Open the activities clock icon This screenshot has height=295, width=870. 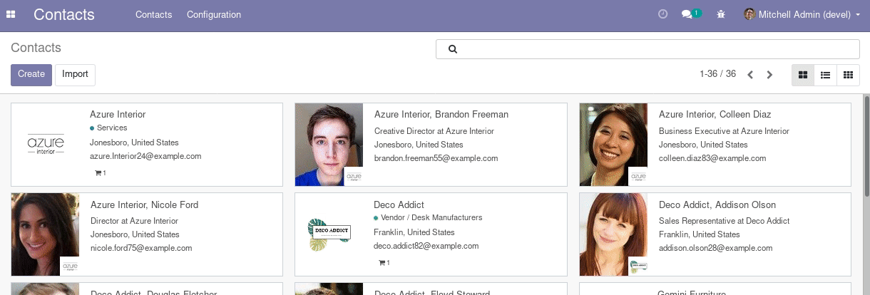click(x=662, y=14)
